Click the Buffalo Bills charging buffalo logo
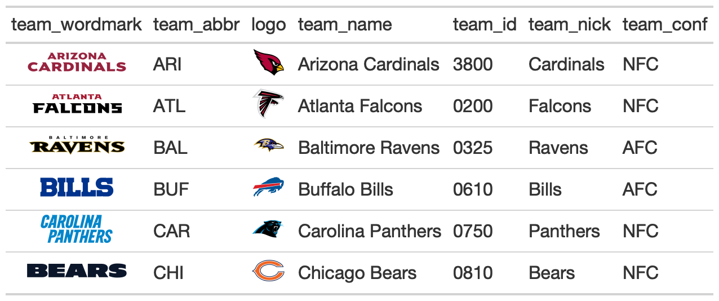This screenshot has height=301, width=719. pos(268,188)
